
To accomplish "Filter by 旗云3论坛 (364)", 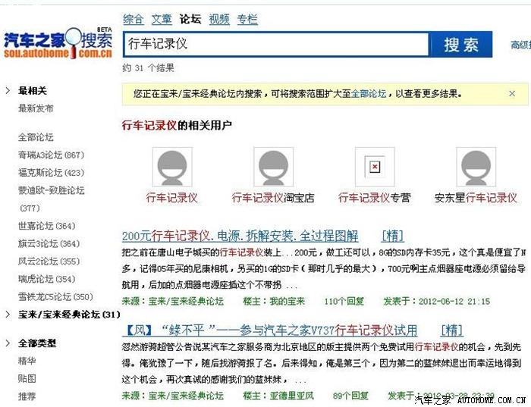I will coord(49,243).
